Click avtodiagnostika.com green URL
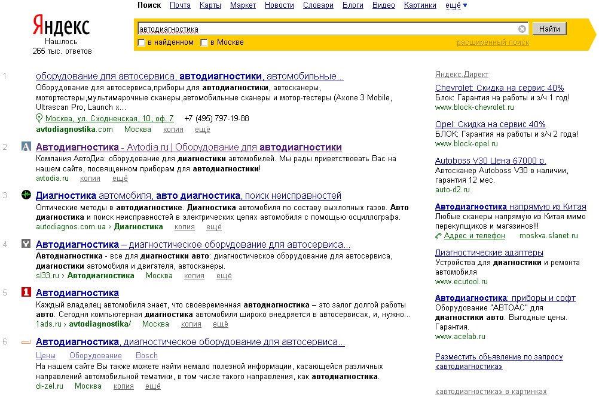Image resolution: width=599 pixels, height=397 pixels. click(x=74, y=130)
